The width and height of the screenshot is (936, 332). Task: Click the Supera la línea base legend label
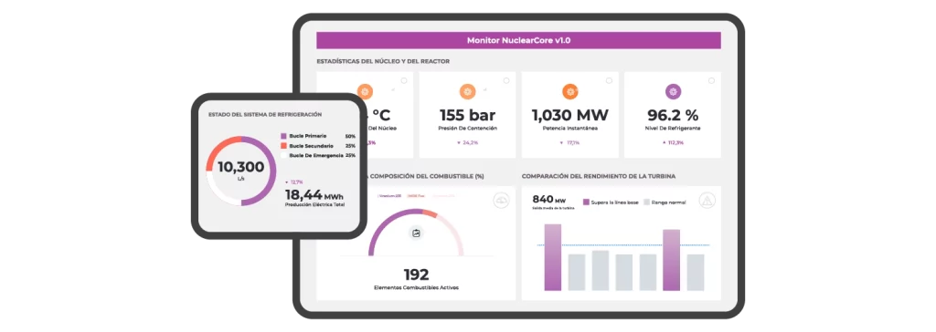click(615, 202)
